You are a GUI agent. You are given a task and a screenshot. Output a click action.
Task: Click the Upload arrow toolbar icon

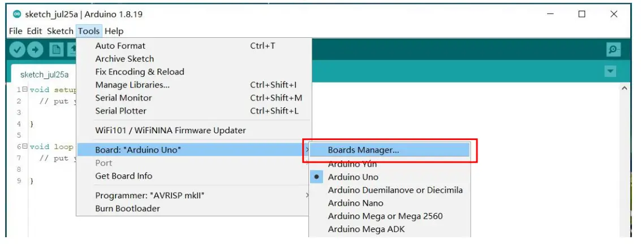35,50
